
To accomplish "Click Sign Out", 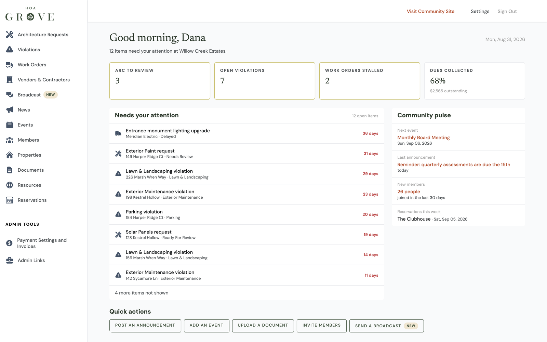I will (x=507, y=11).
